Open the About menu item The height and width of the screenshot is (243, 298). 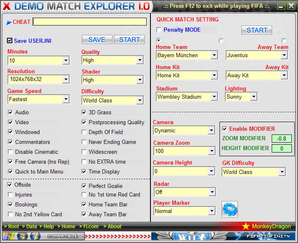[x=112, y=226]
